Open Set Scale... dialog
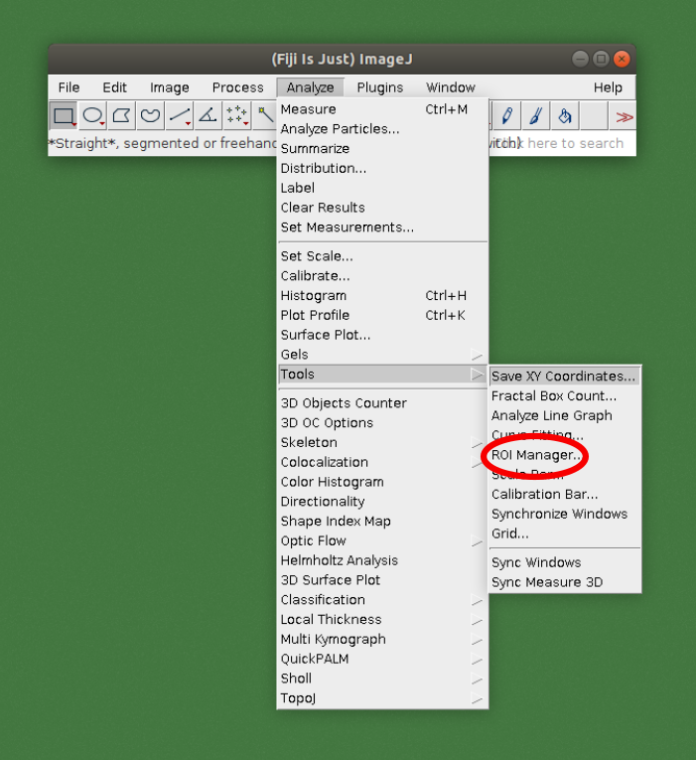The width and height of the screenshot is (696, 760). [x=382, y=256]
